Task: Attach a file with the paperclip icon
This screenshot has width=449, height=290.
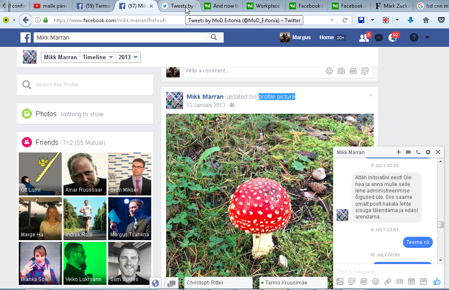Action: (387, 281)
